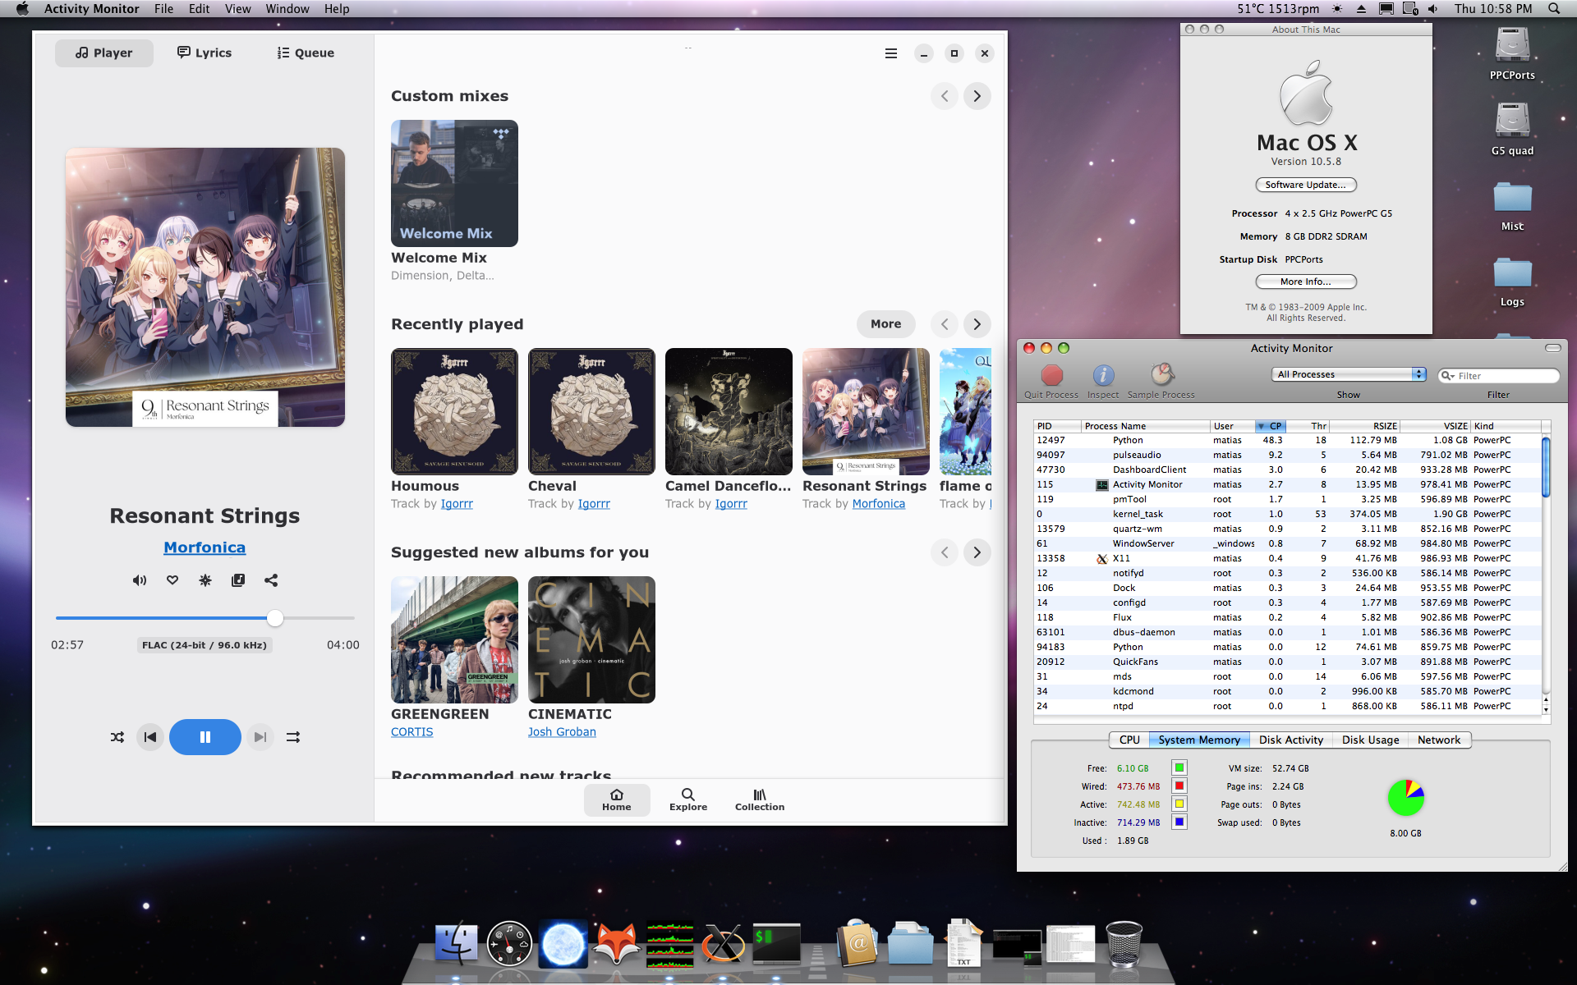Show previous Suggested new albums
Image resolution: width=1577 pixels, height=985 pixels.
(945, 552)
